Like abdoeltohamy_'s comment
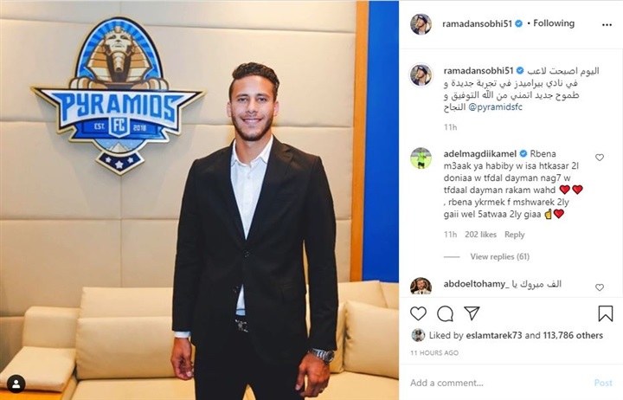This screenshot has height=400, width=623. coord(600,287)
